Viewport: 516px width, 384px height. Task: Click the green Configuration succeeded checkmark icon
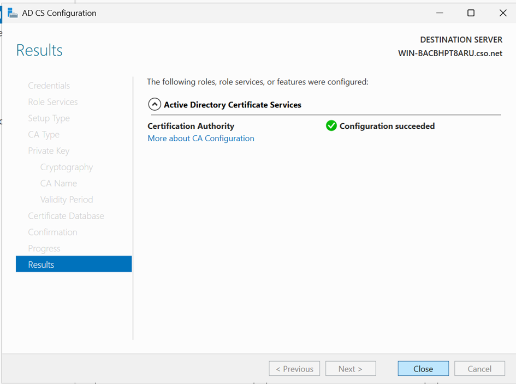pyautogui.click(x=331, y=126)
